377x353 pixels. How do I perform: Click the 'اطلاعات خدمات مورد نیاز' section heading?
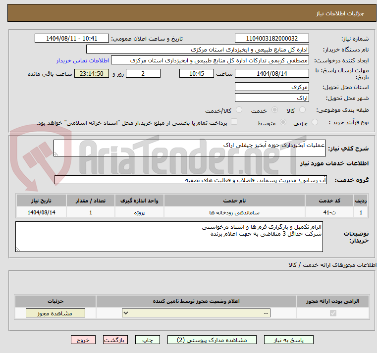[x=334, y=163]
